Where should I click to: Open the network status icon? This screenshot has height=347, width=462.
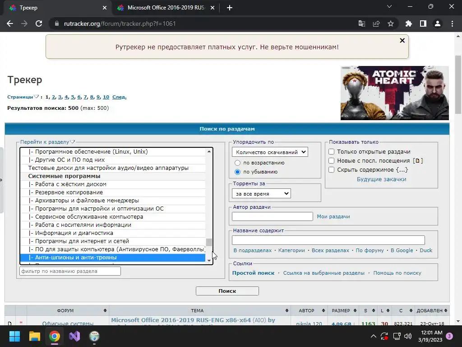397,336
